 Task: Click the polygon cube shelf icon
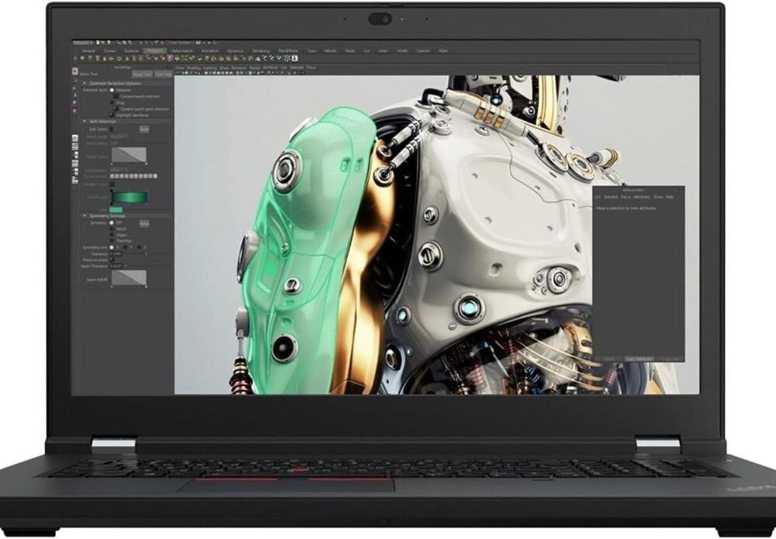(x=89, y=58)
